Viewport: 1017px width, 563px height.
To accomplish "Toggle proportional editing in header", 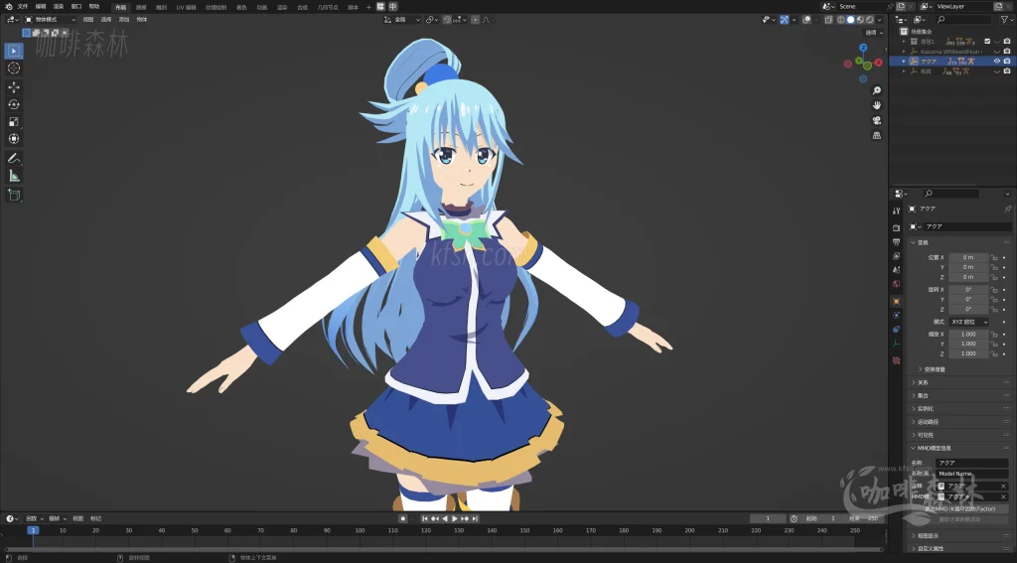I will pos(476,20).
